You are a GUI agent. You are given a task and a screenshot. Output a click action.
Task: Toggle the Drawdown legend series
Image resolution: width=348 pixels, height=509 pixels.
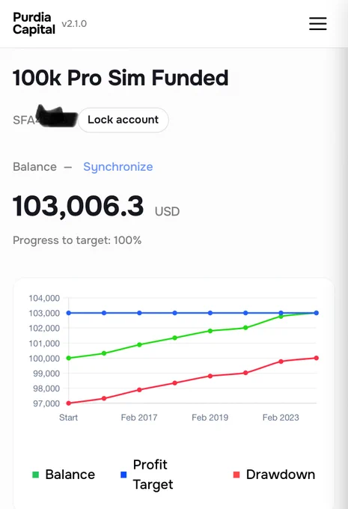[x=275, y=475]
